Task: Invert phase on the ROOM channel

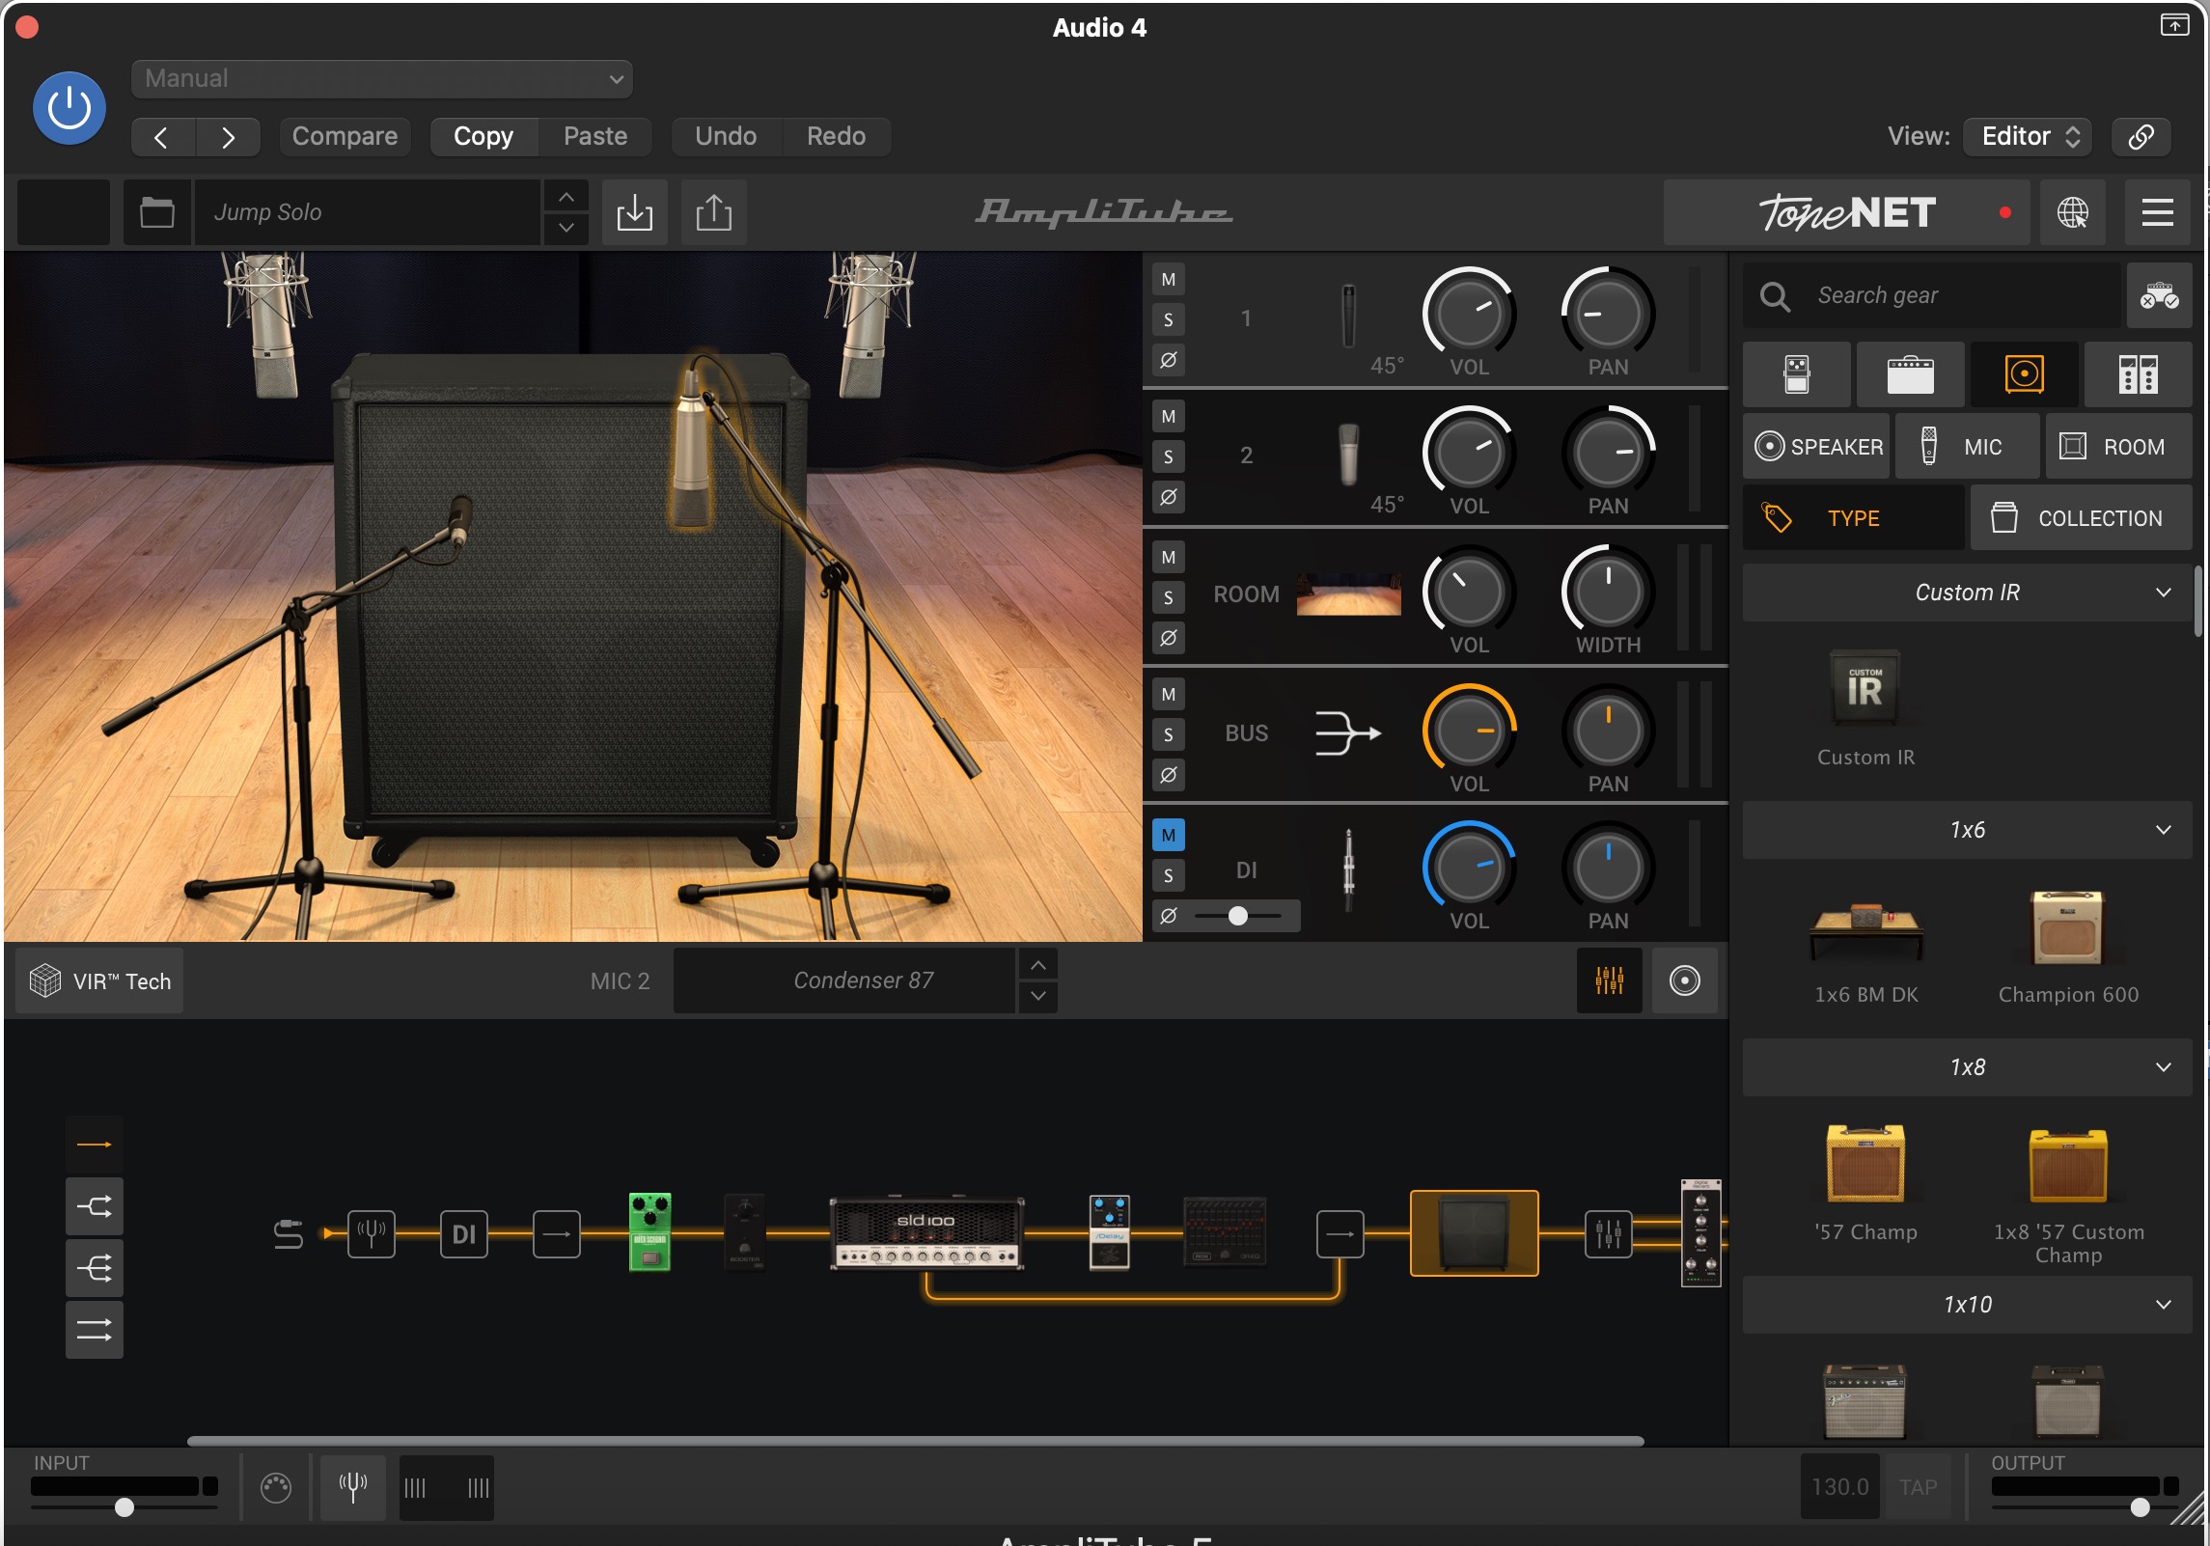Action: (1169, 639)
